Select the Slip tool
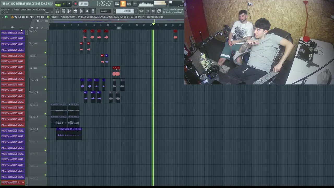Viewport: 334px width, 188px height. (27, 17)
